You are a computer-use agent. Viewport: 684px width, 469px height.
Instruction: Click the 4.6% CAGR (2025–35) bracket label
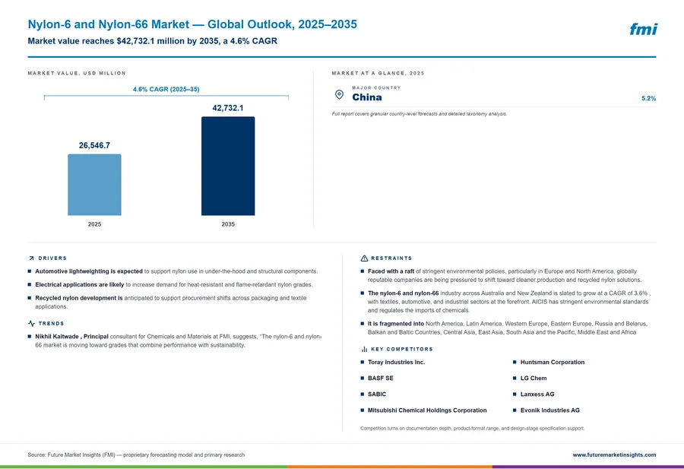(x=166, y=90)
